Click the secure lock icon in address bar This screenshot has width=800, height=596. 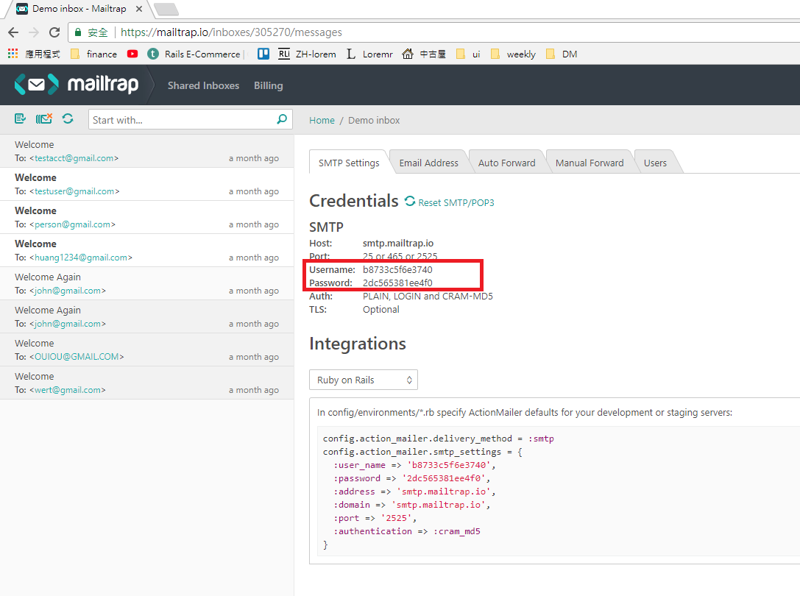[x=78, y=32]
